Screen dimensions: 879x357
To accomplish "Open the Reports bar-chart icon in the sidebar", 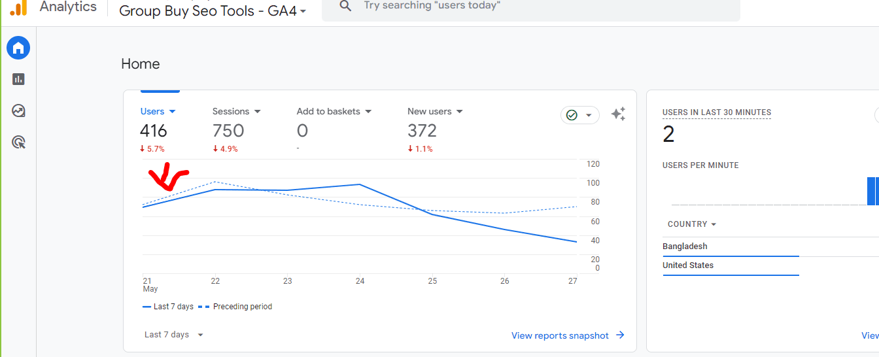I will click(x=18, y=79).
